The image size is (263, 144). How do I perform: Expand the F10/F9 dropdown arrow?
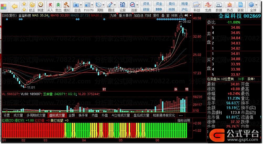(x=92, y=5)
